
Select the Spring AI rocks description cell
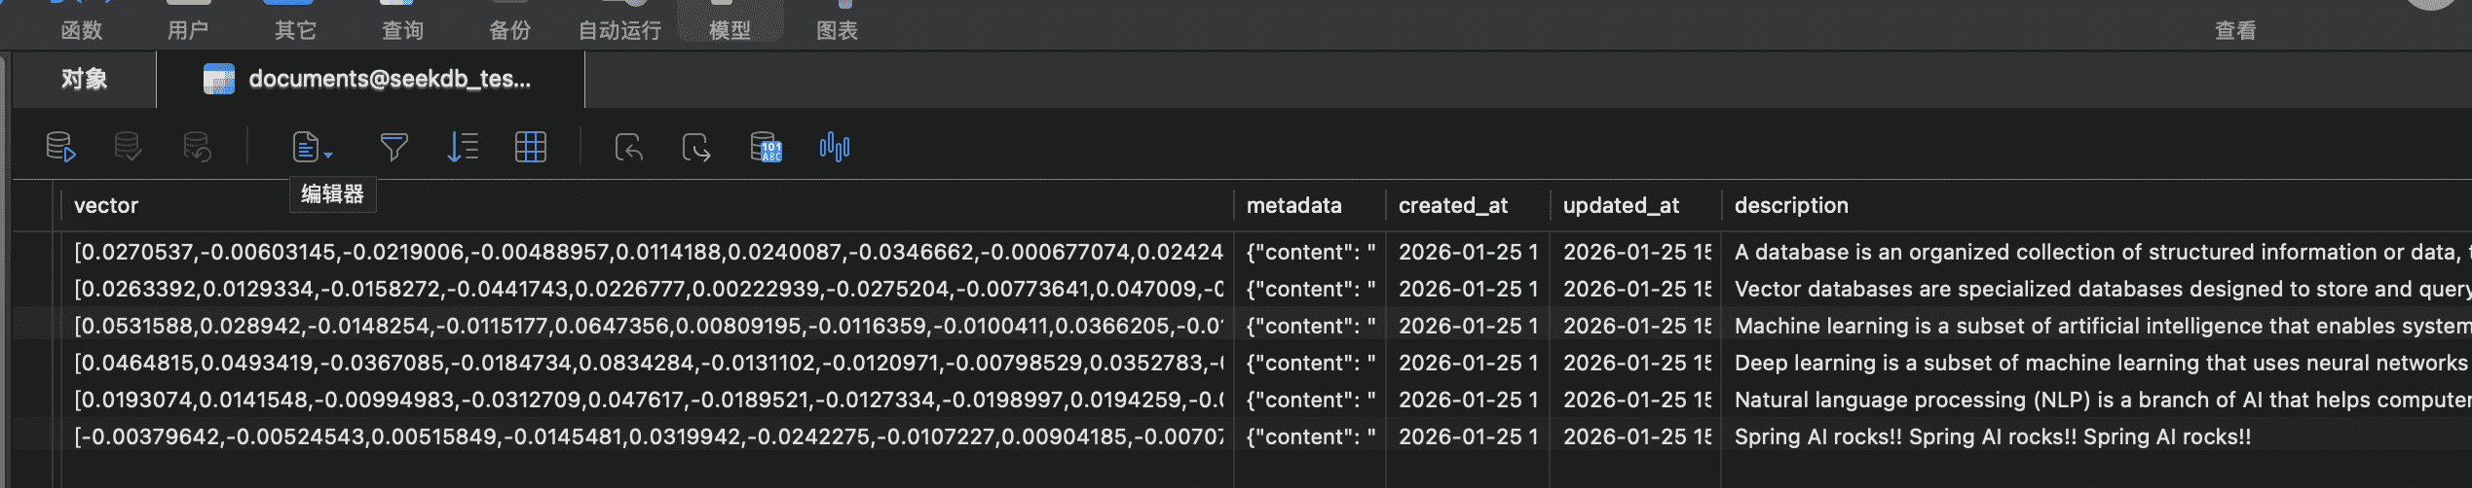click(x=1992, y=436)
